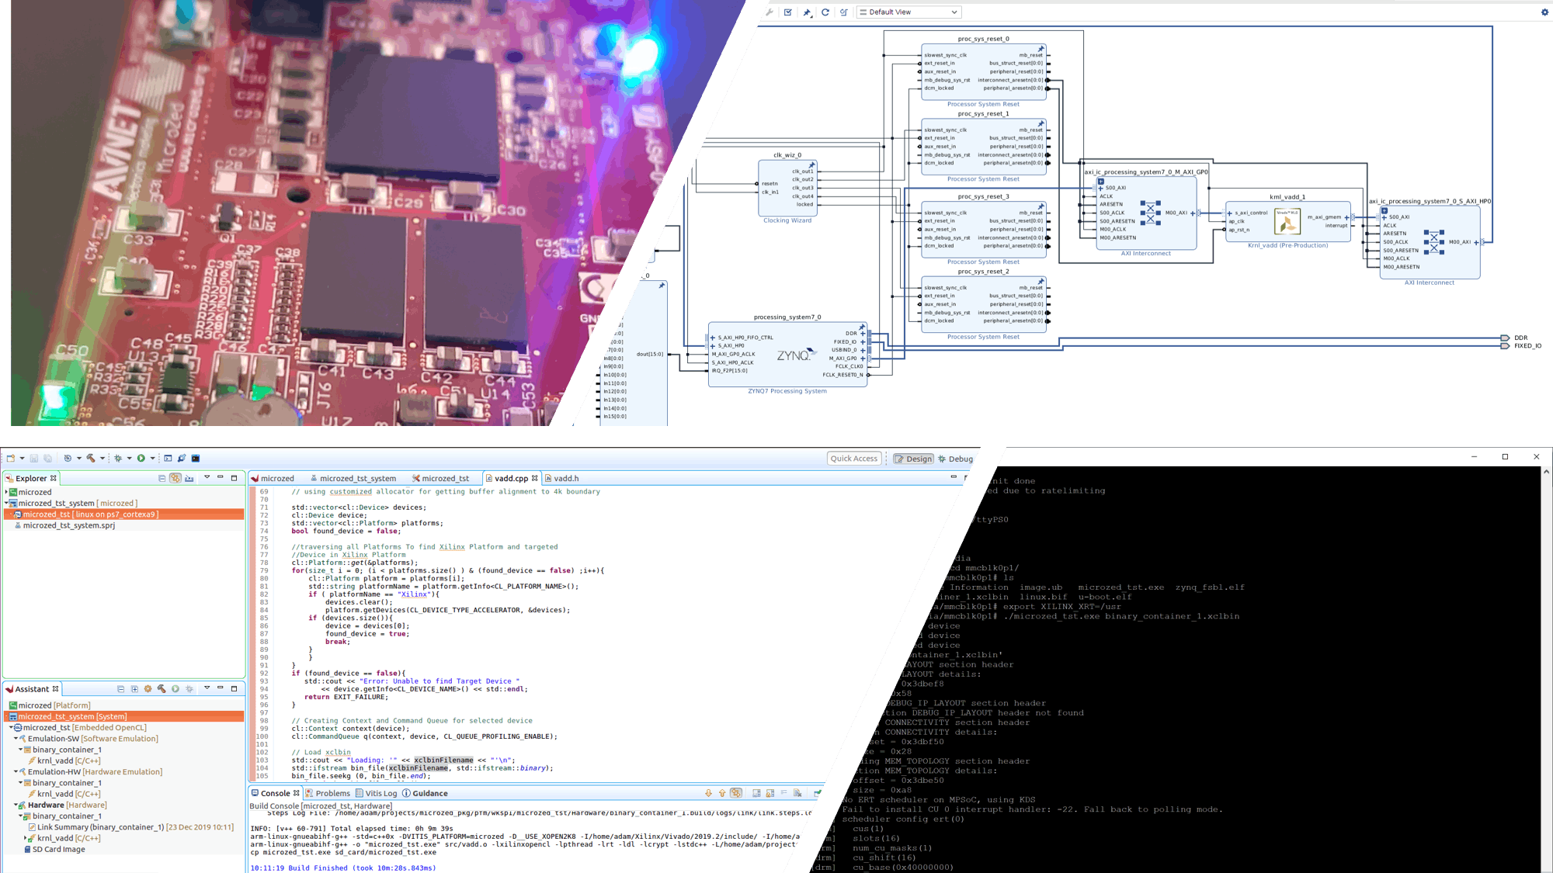The height and width of the screenshot is (873, 1553).
Task: Open Link Summary for binary_container_1
Action: tap(100, 827)
